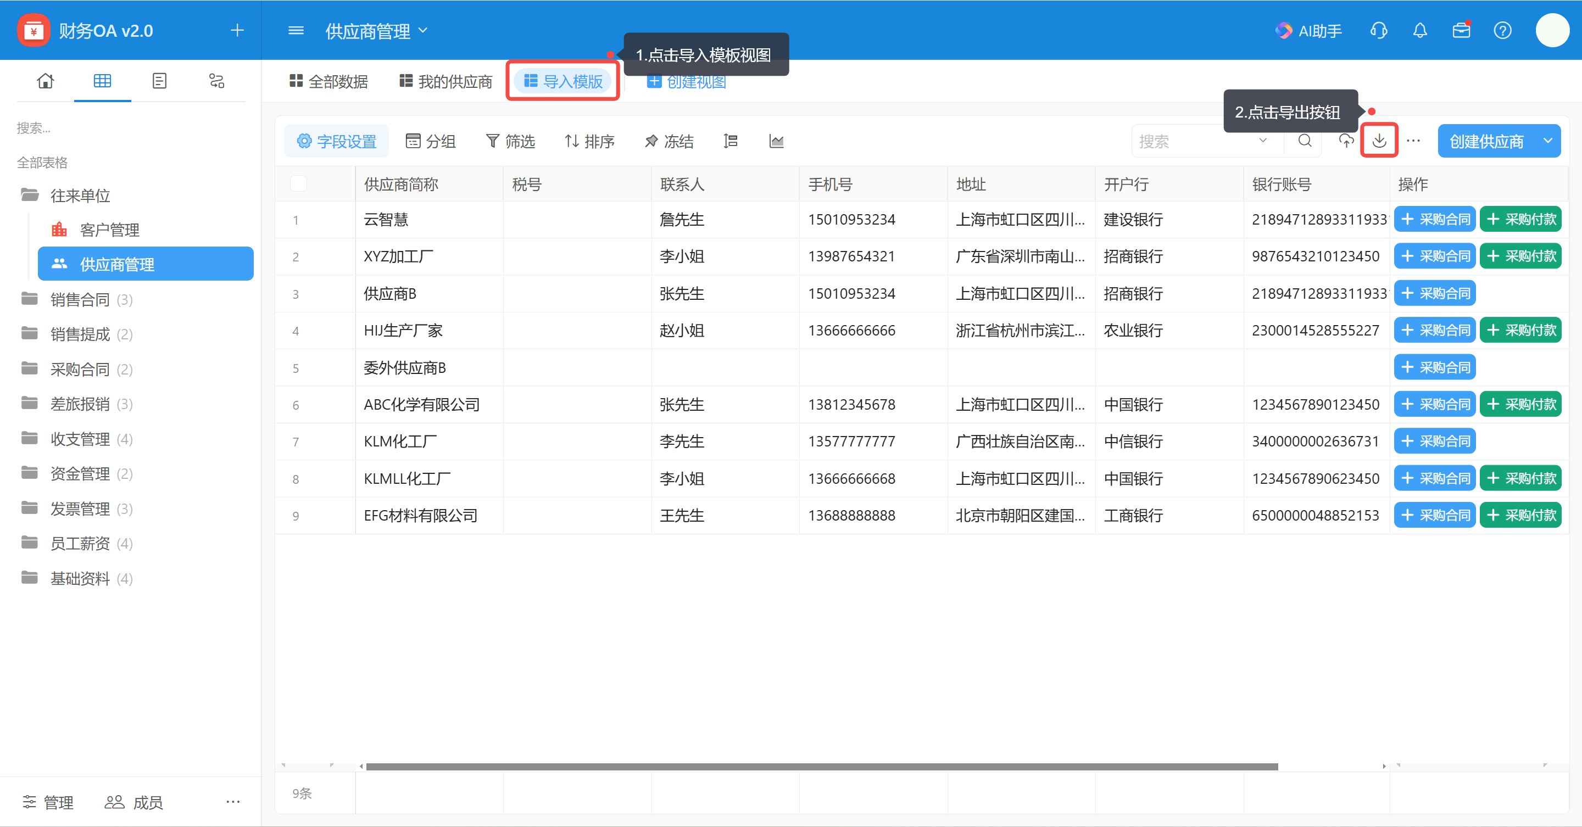1582x827 pixels.
Task: Open customer support headset icon
Action: tap(1379, 30)
